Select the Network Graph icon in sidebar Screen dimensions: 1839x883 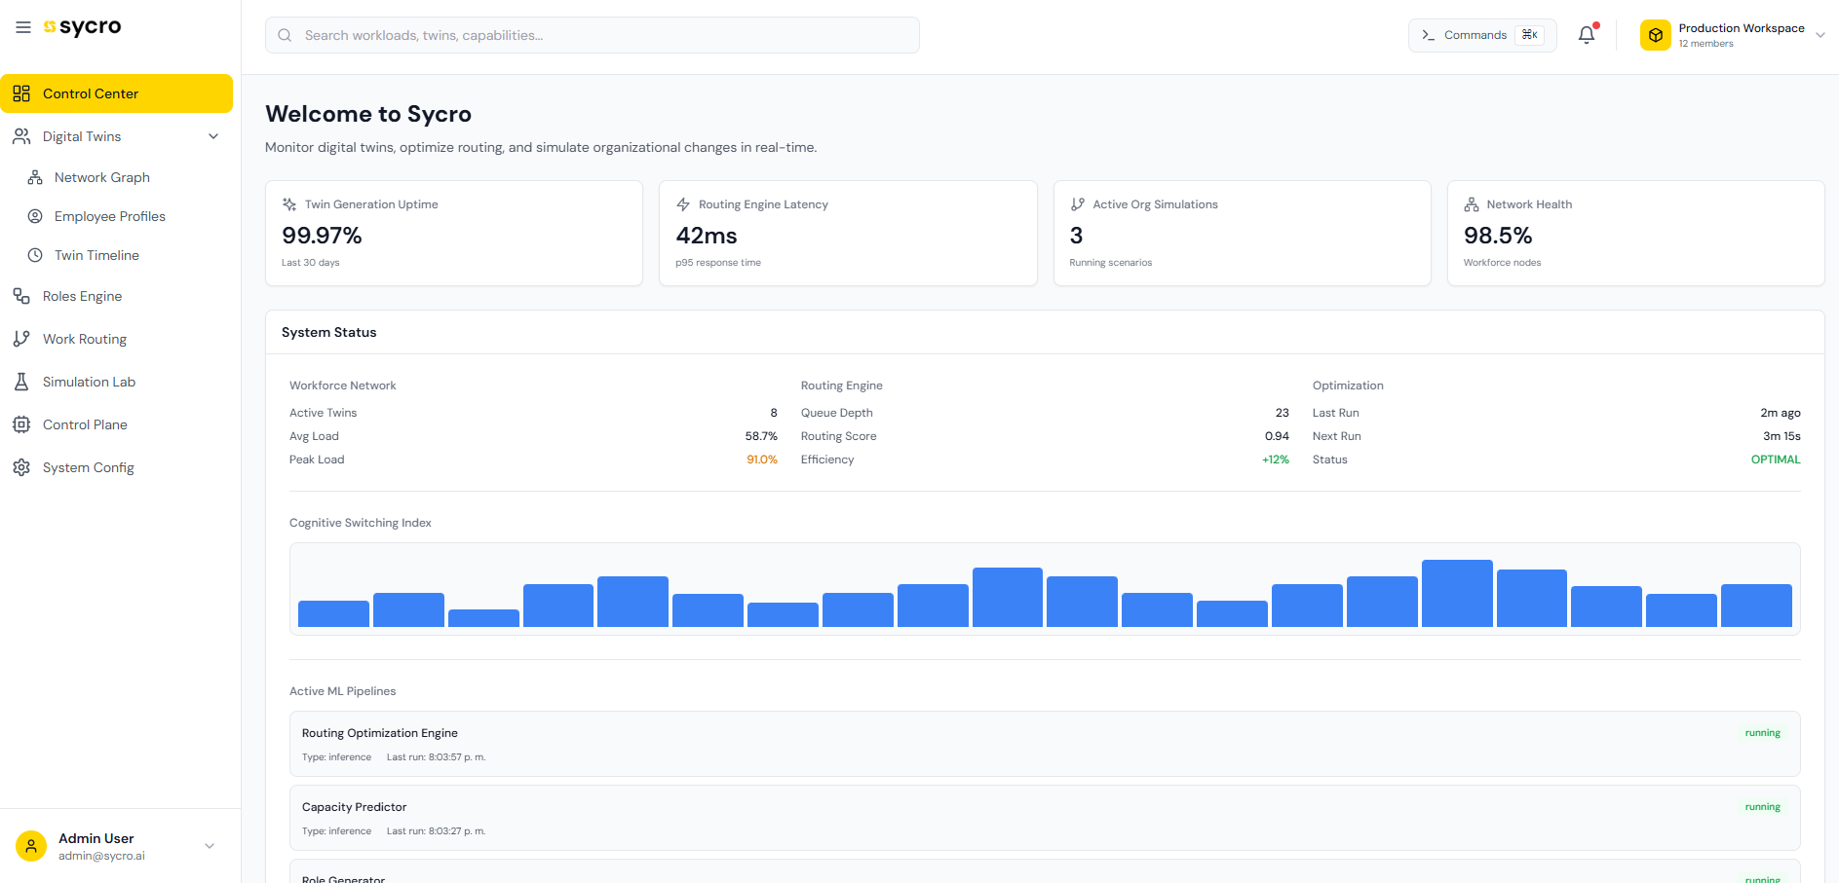click(35, 176)
